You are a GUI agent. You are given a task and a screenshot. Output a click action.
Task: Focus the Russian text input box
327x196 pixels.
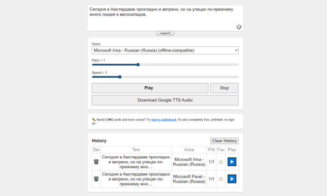[165, 18]
